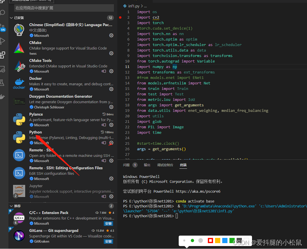Open the Remote Explorer view
Viewport: 307px width, 249px height.
(2, 69)
